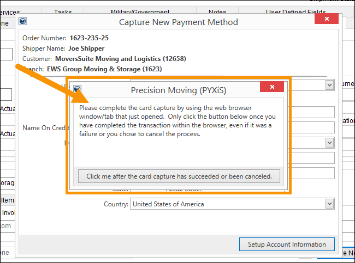Click the shipper name Joe Shipper
This screenshot has height=263, width=355.
tap(86, 48)
